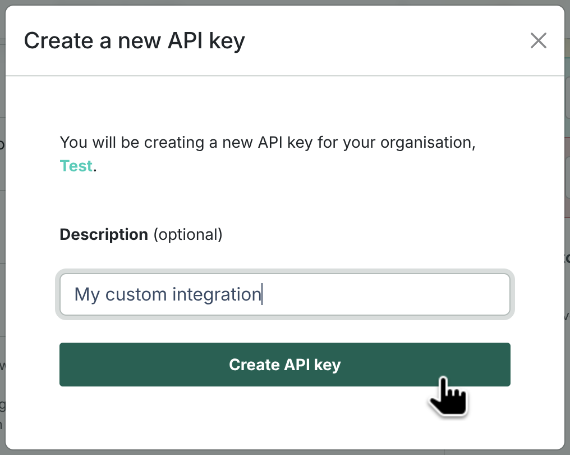
Task: Click the word 'organisation' in the intro sentence
Action: (427, 142)
